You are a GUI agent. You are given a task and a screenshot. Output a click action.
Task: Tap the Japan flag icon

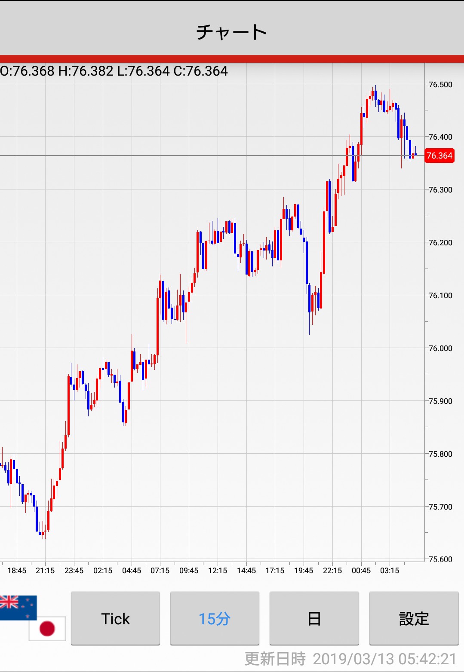coord(47,628)
